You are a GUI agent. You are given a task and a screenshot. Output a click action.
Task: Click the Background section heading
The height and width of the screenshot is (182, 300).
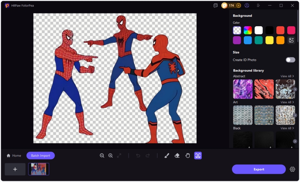tap(242, 16)
